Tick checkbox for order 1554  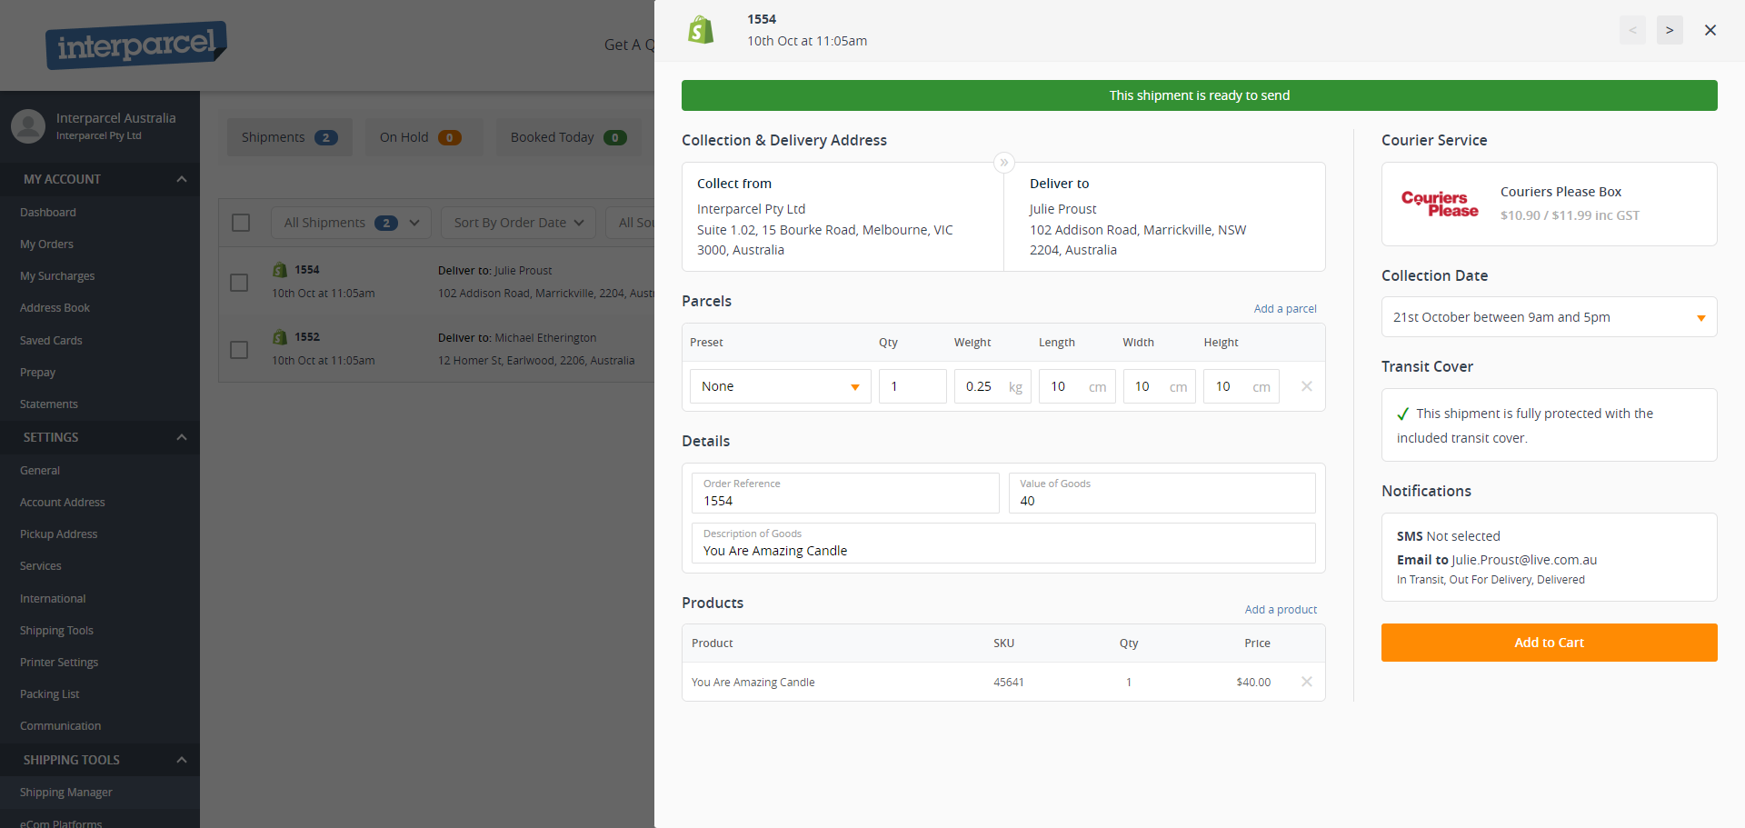(239, 283)
